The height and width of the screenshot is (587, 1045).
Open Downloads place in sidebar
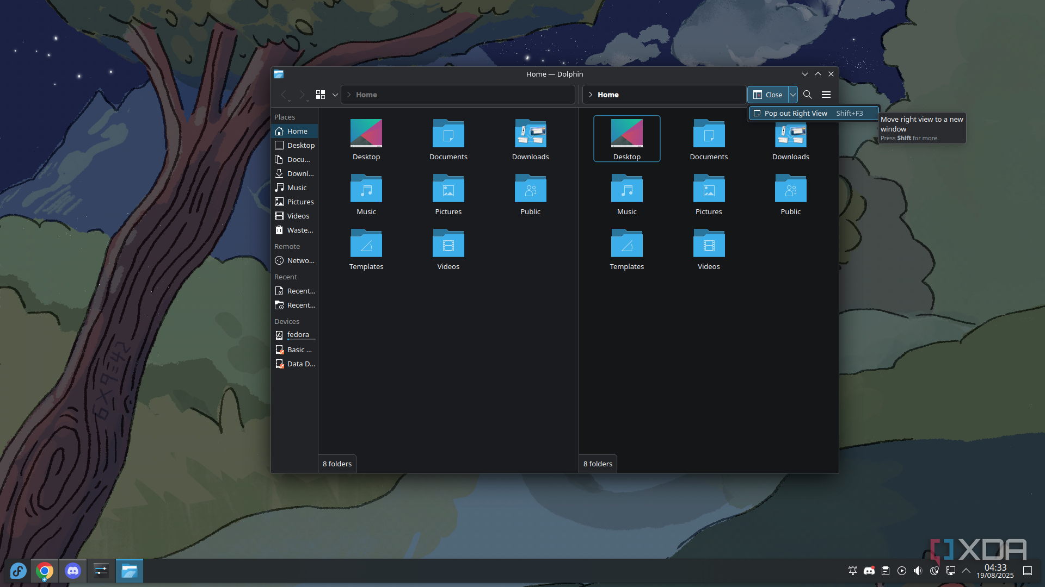click(x=294, y=173)
